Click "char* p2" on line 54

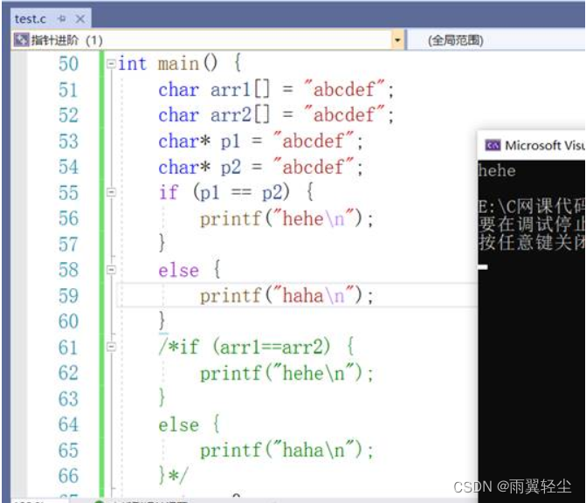[x=199, y=167]
